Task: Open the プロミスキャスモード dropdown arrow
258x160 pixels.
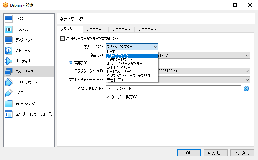Action: click(247, 80)
